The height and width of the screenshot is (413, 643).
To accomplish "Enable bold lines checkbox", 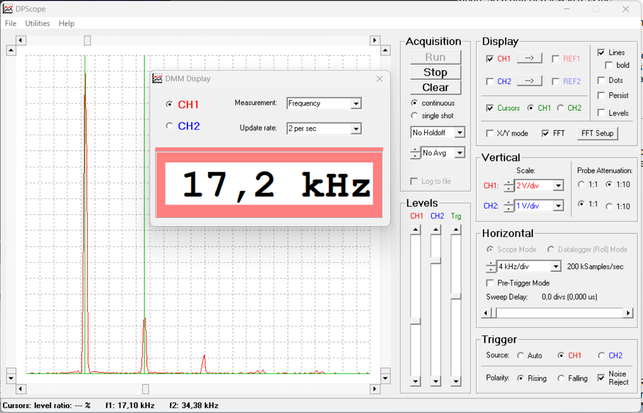I will (x=609, y=65).
